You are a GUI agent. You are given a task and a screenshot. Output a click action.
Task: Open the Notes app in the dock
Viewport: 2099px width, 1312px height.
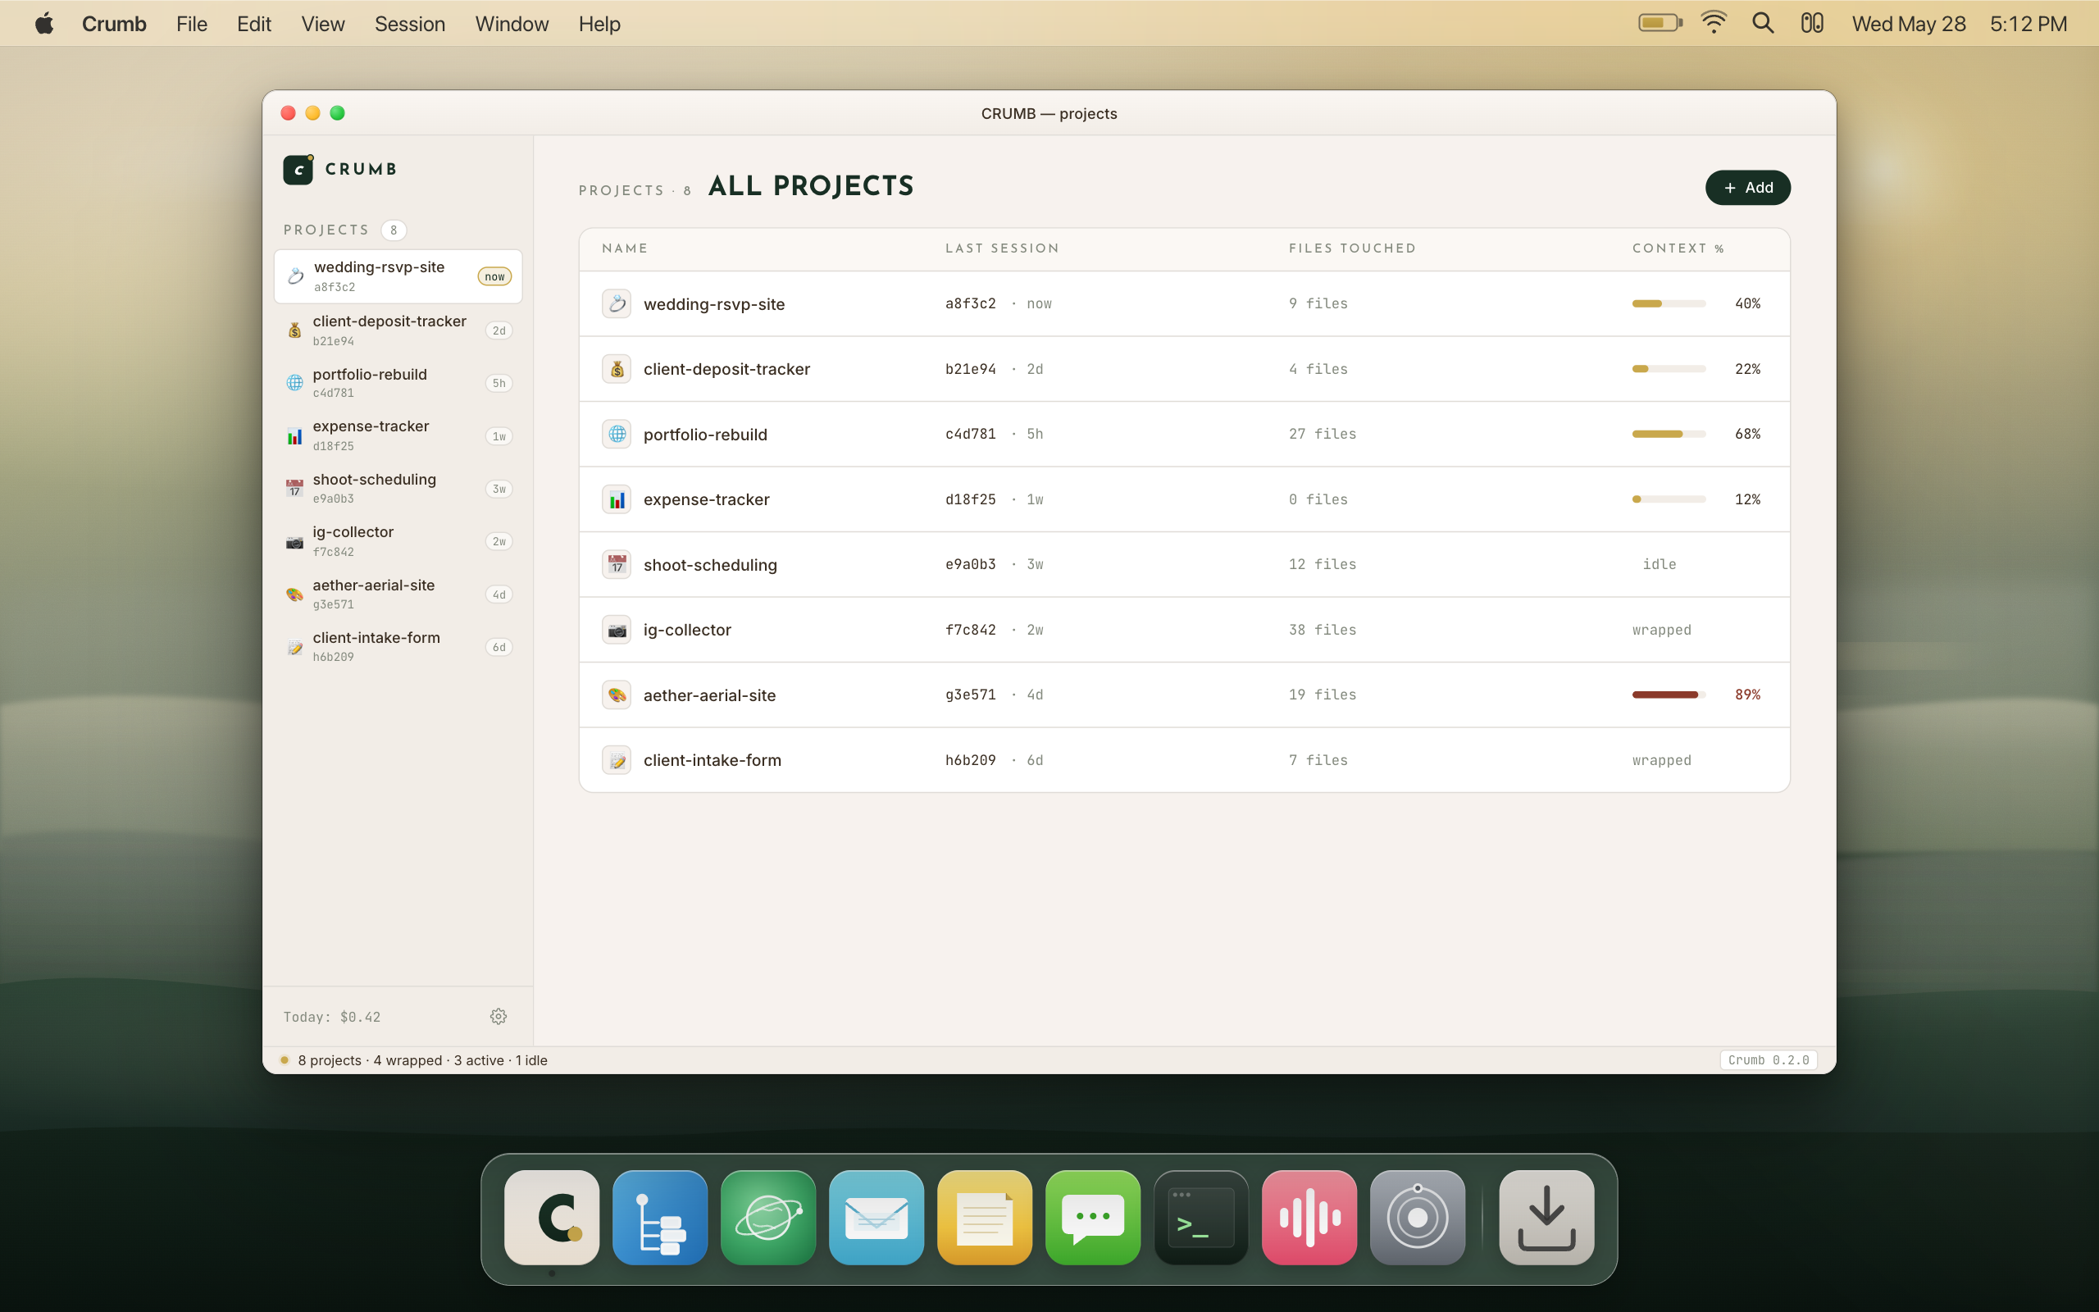click(985, 1218)
